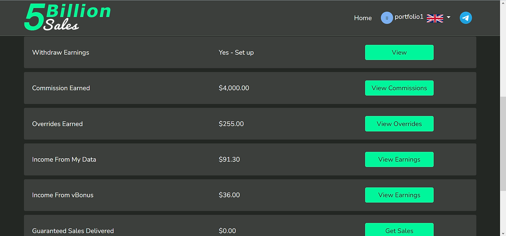Click the $91.30 data income value
This screenshot has height=236, width=506.
(x=229, y=159)
